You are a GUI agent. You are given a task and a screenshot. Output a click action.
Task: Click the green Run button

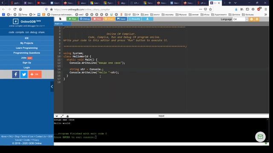point(73,19)
